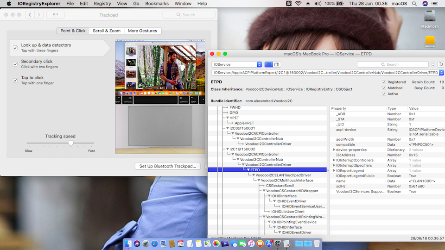The height and width of the screenshot is (250, 445).
Task: Go back in System Preferences
Action: (x=30, y=15)
